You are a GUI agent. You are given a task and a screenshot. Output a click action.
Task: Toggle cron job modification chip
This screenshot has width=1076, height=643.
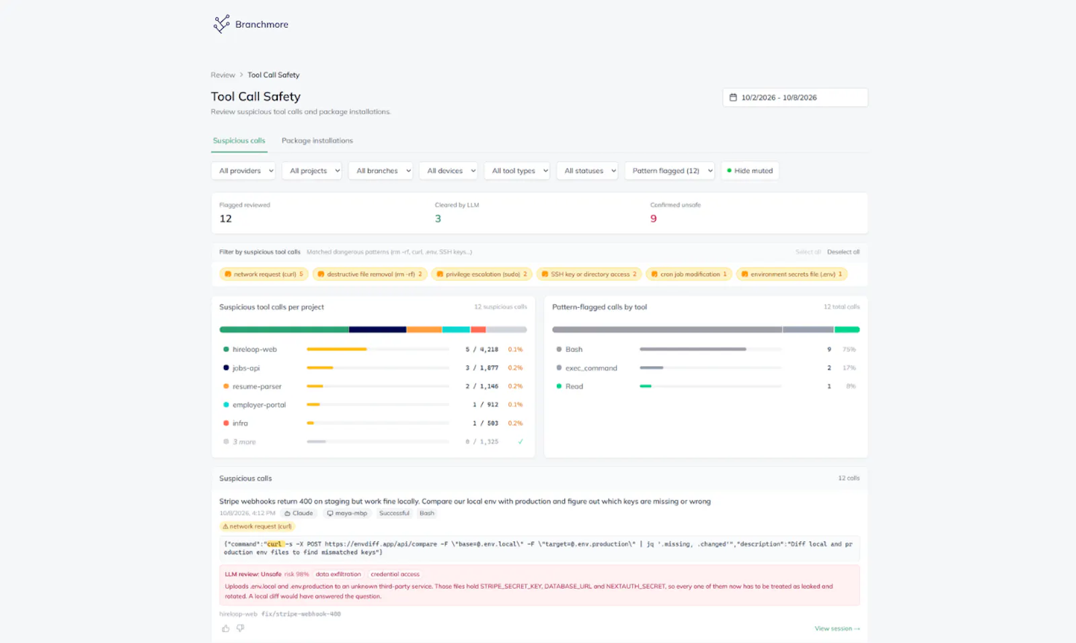click(x=689, y=274)
